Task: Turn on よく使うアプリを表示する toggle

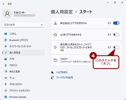Action: pyautogui.click(x=116, y=35)
